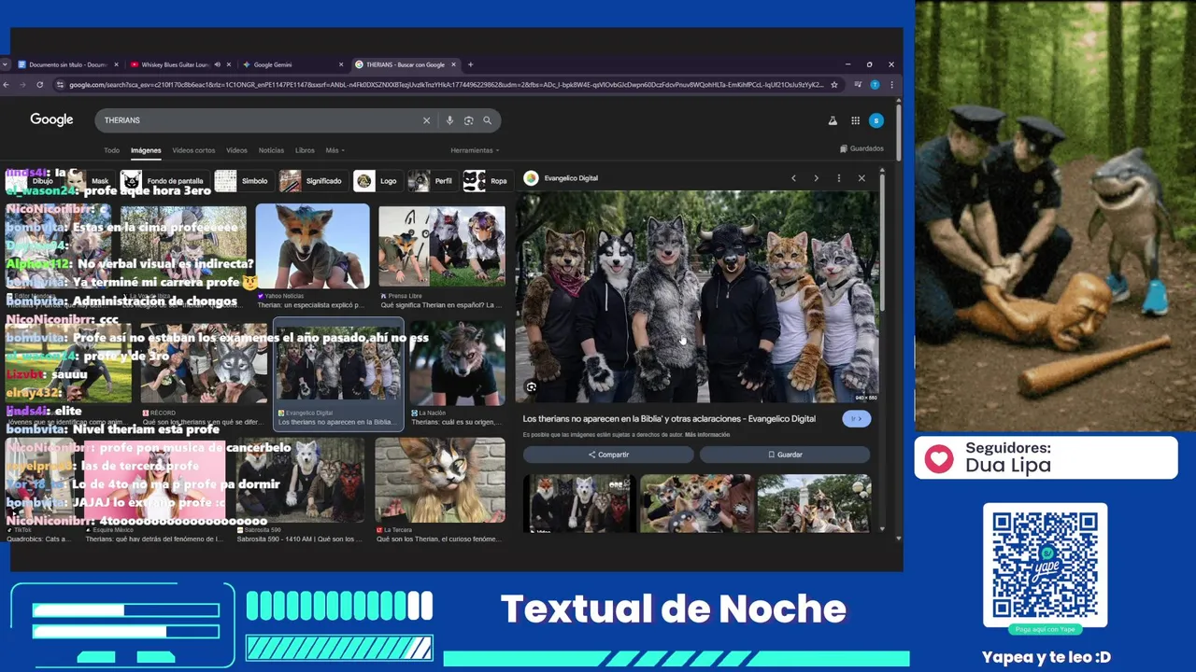
Task: Open Los therians no aparecen article title
Action: [x=669, y=419]
